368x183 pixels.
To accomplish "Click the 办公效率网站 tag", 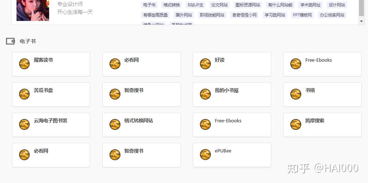I will pos(332,15).
